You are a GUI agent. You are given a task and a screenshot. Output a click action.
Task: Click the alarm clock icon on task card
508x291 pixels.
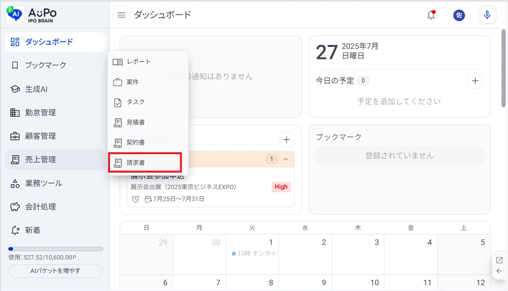click(135, 199)
